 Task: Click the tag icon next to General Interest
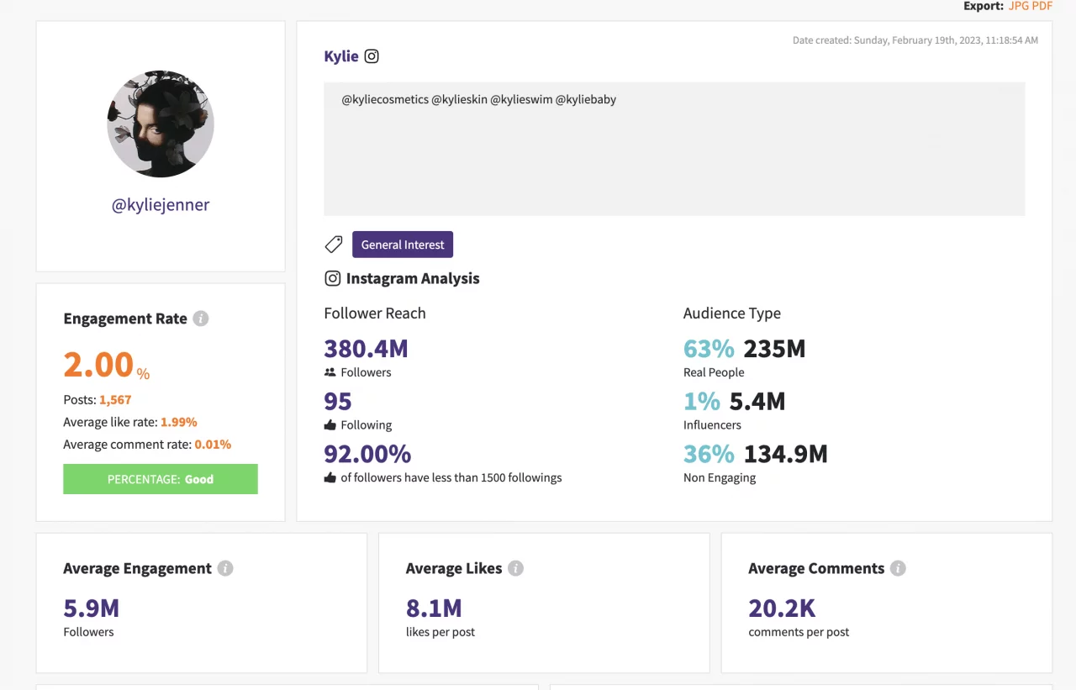[334, 244]
